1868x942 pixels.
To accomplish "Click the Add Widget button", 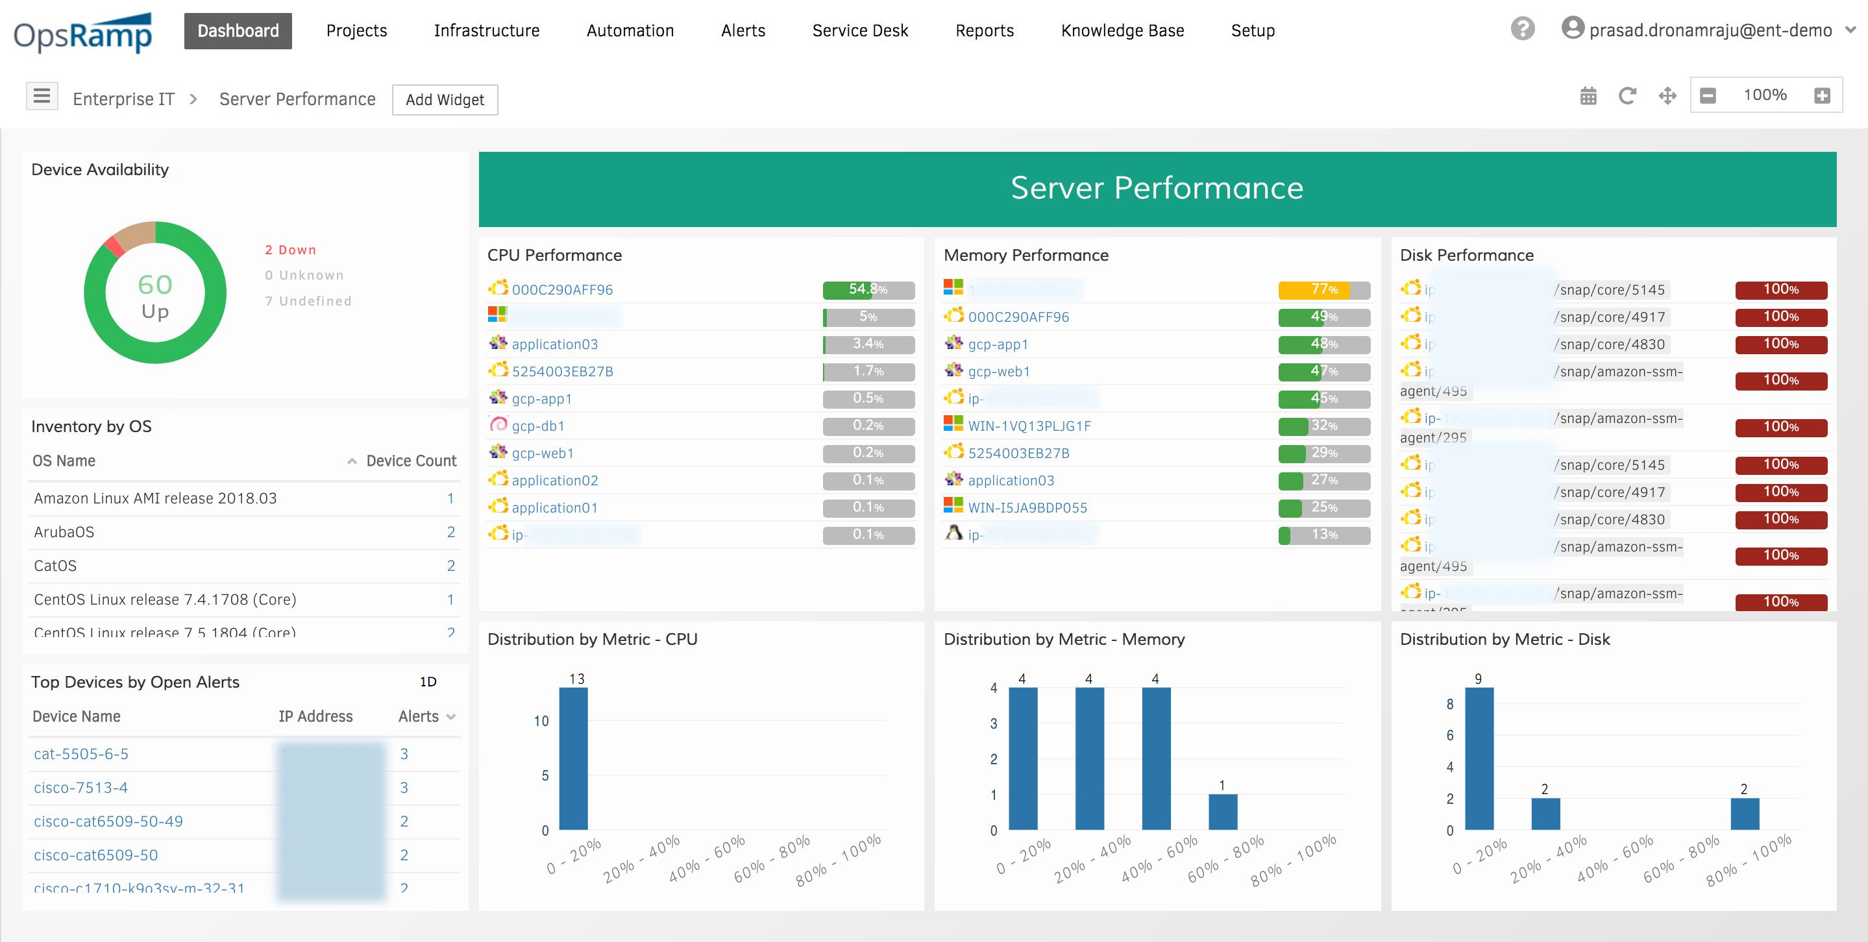I will point(445,99).
